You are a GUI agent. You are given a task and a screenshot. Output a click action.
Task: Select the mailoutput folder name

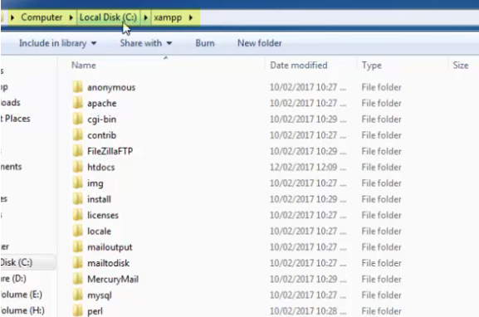(x=110, y=247)
